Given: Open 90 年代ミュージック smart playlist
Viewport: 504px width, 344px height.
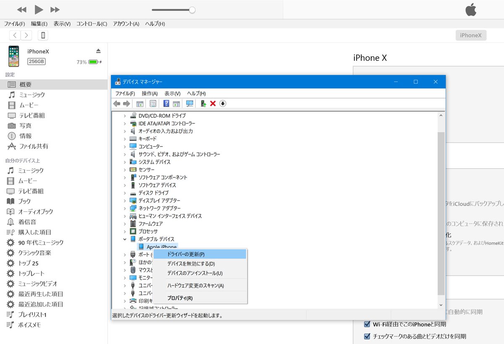Looking at the screenshot, I should 54,242.
